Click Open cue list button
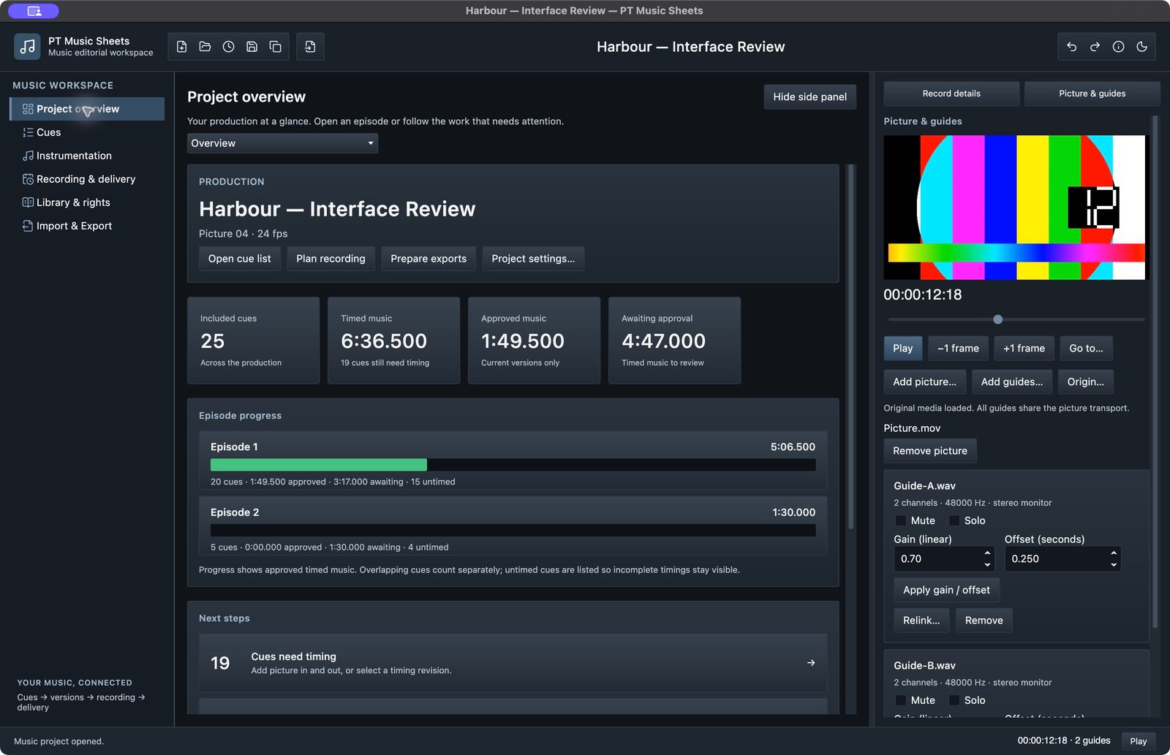Screen dimensions: 1170x755 (240, 259)
